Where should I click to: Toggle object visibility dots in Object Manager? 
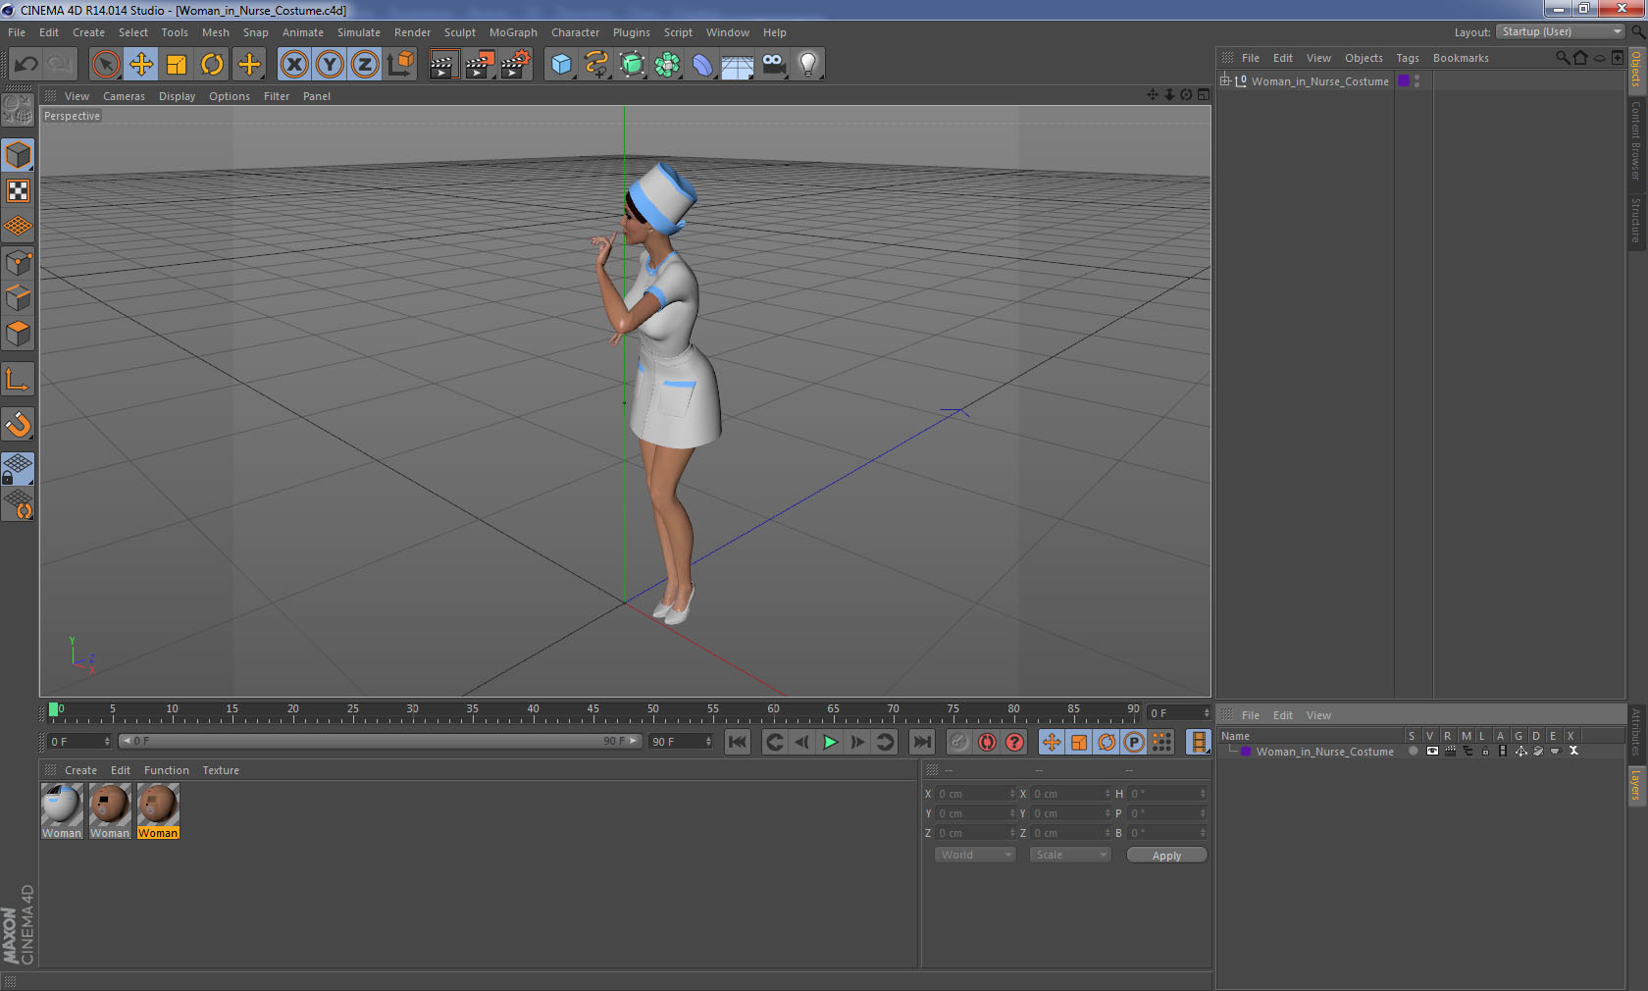(x=1417, y=81)
